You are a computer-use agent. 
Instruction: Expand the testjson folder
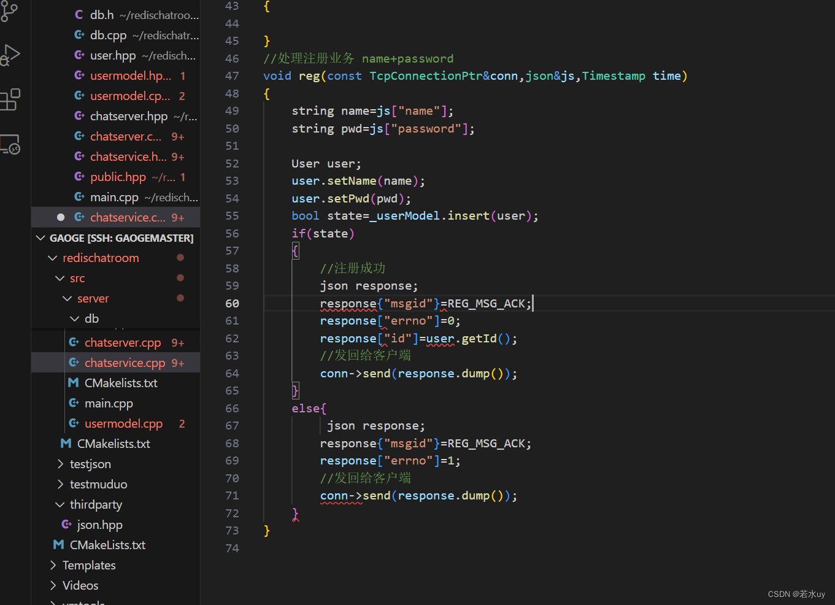pyautogui.click(x=60, y=464)
